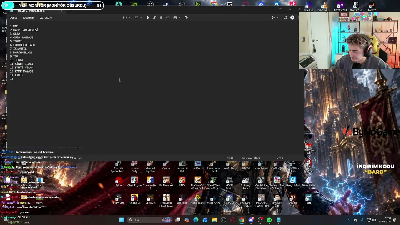The height and width of the screenshot is (225, 400).
Task: Open Mage Arena desktop shortcut
Action: point(213,199)
